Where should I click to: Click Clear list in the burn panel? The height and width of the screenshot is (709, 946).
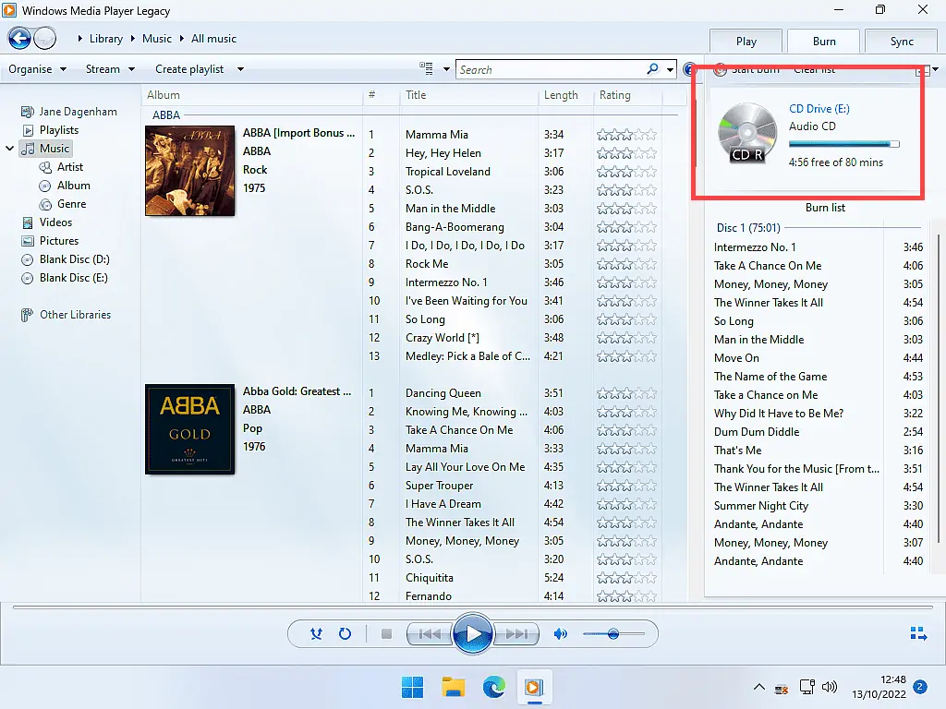813,69
